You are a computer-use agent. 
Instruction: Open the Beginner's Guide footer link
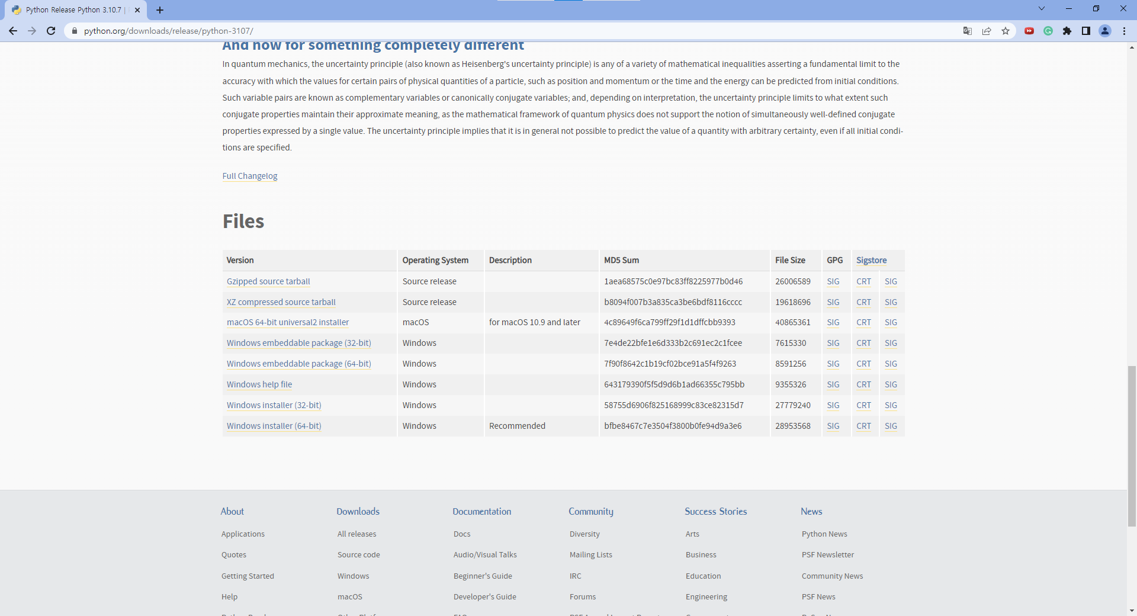[x=483, y=576]
